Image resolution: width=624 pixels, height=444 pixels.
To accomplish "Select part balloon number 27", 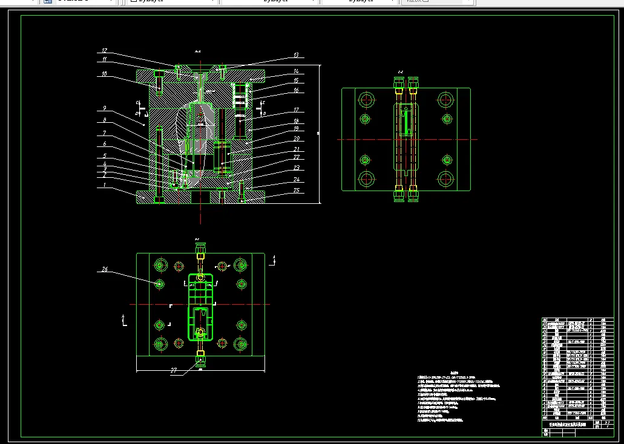I will [x=174, y=371].
